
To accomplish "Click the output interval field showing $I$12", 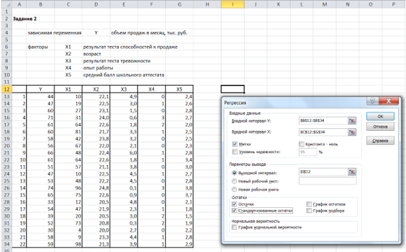I will click(x=323, y=172).
